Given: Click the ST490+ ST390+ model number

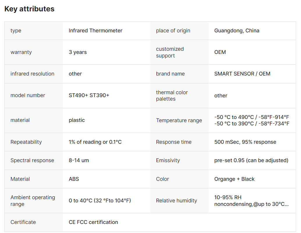Looking at the screenshot, I should coord(89,95).
